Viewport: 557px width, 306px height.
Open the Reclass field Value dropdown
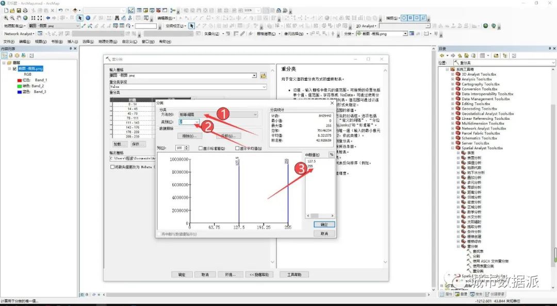tap(264, 87)
